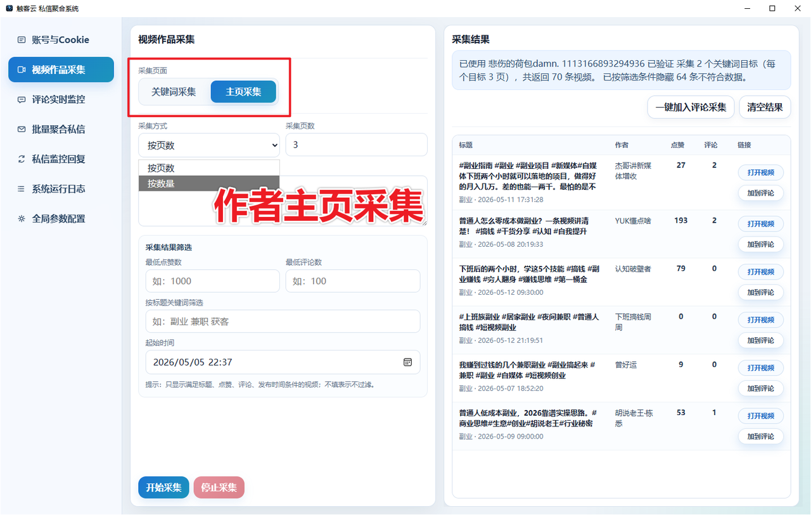The width and height of the screenshot is (811, 515).
Task: Click the 按标题关键词筛选 input field
Action: click(x=283, y=321)
